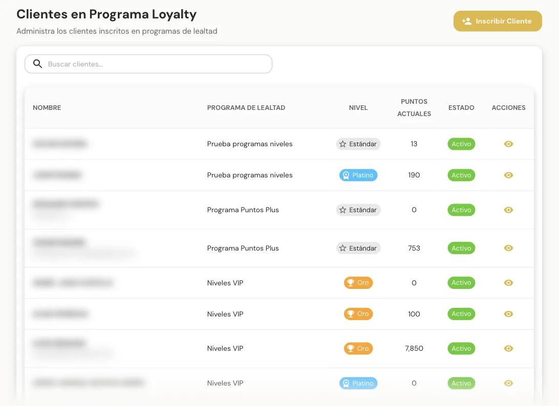Click the Activo status in the 13 points row
Viewport: 559px width, 406px height.
(461, 144)
